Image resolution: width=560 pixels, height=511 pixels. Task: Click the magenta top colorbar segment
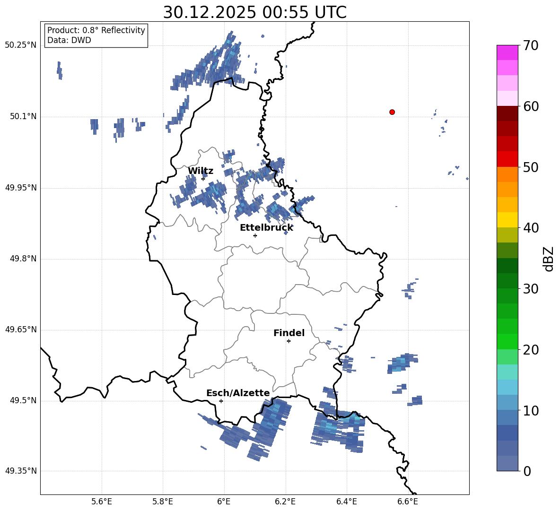click(507, 52)
